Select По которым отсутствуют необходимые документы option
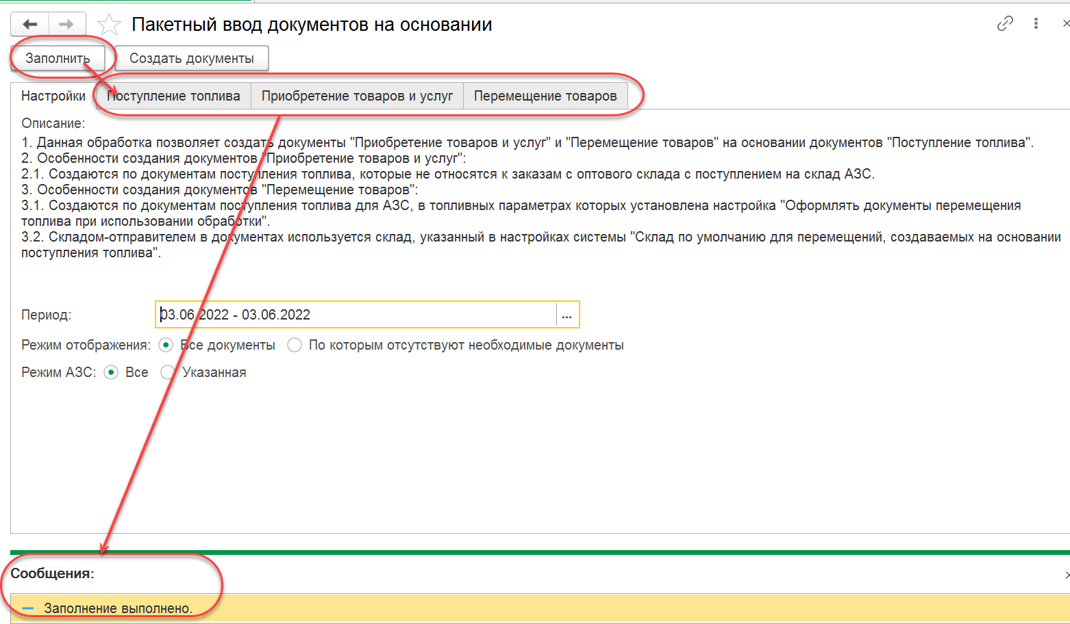This screenshot has height=624, width=1070. click(x=295, y=345)
